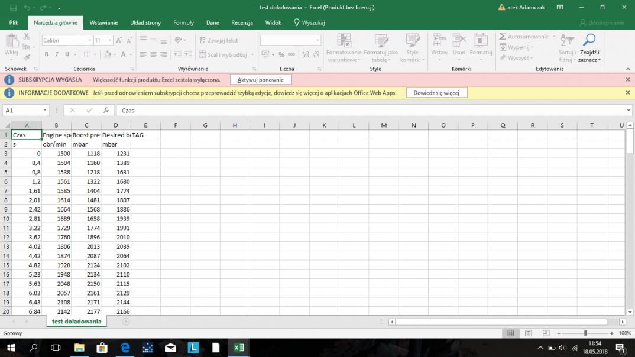This screenshot has height=357, width=635.
Task: Open Microsoft Edge from the taskbar
Action: click(125, 348)
